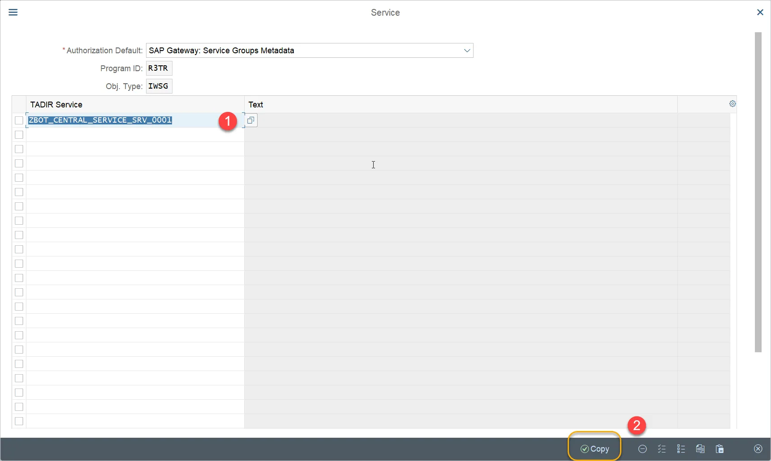The height and width of the screenshot is (461, 771).
Task: Click the cancel circle-X footer icon
Action: [x=758, y=449]
